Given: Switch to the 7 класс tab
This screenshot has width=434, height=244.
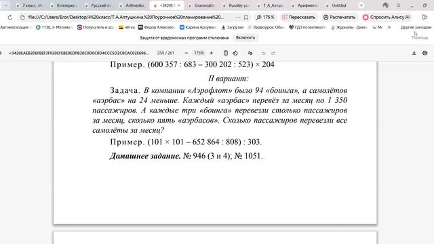Looking at the screenshot, I should point(29,5).
